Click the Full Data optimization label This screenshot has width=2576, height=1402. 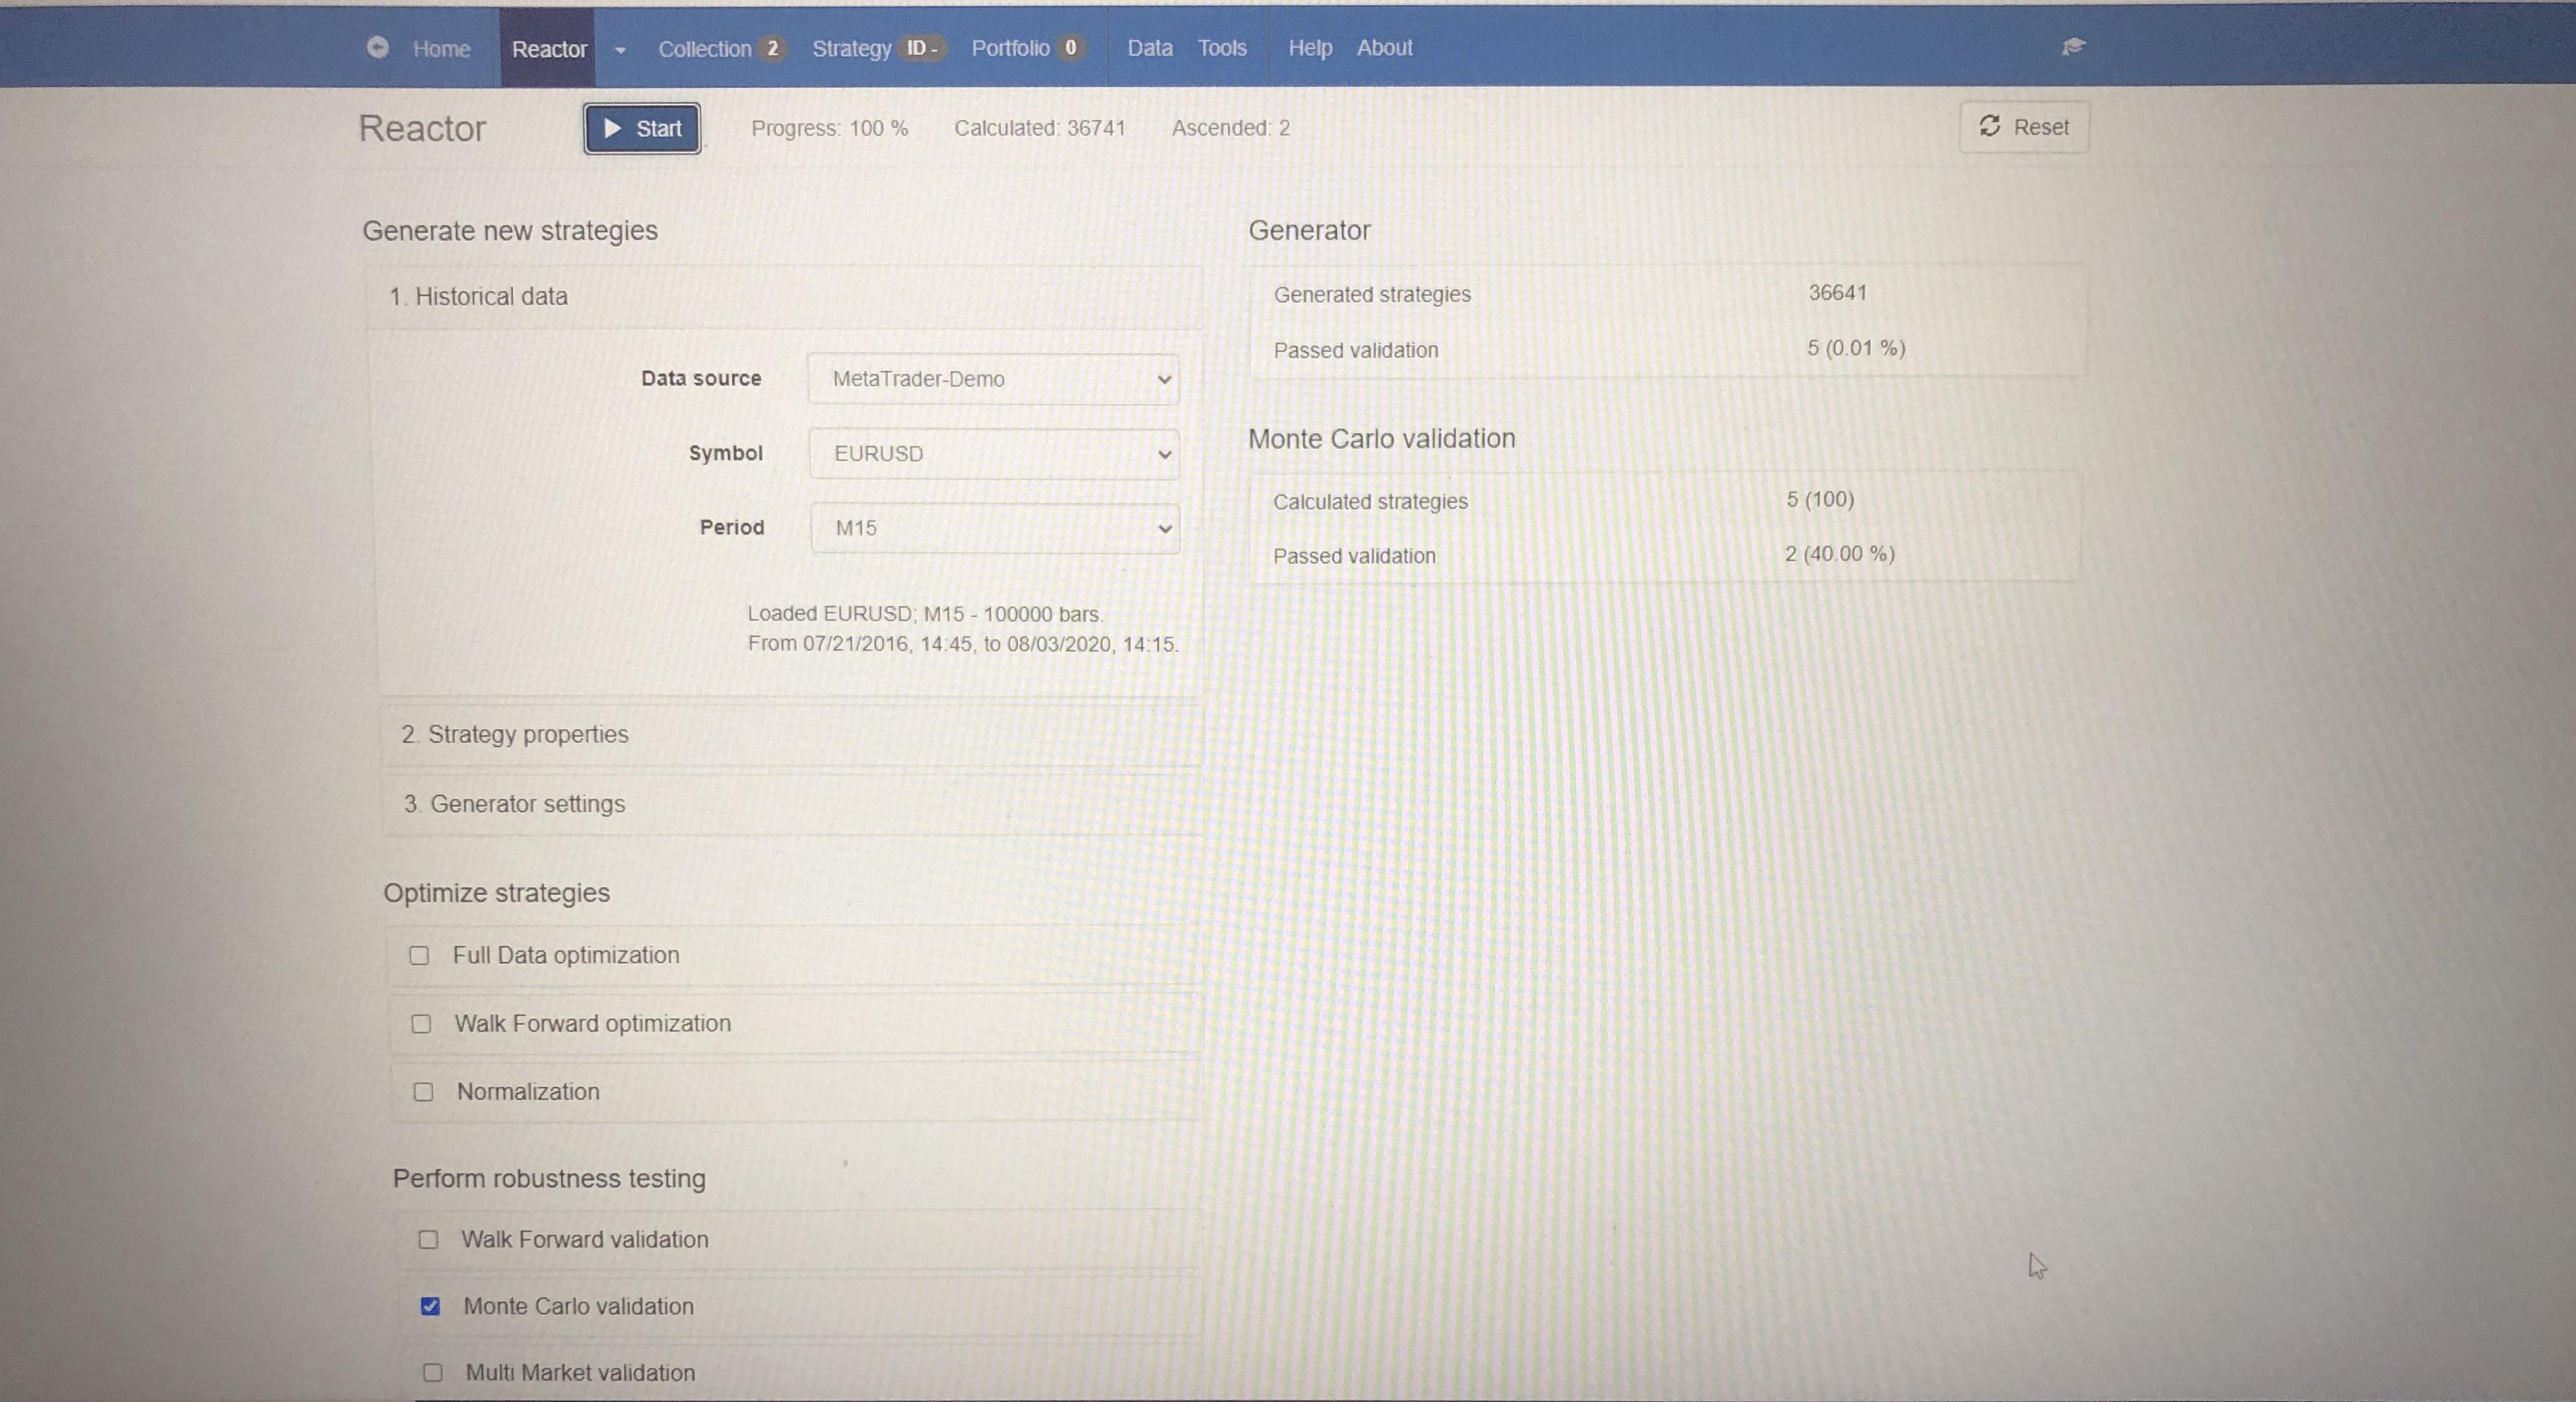tap(566, 955)
